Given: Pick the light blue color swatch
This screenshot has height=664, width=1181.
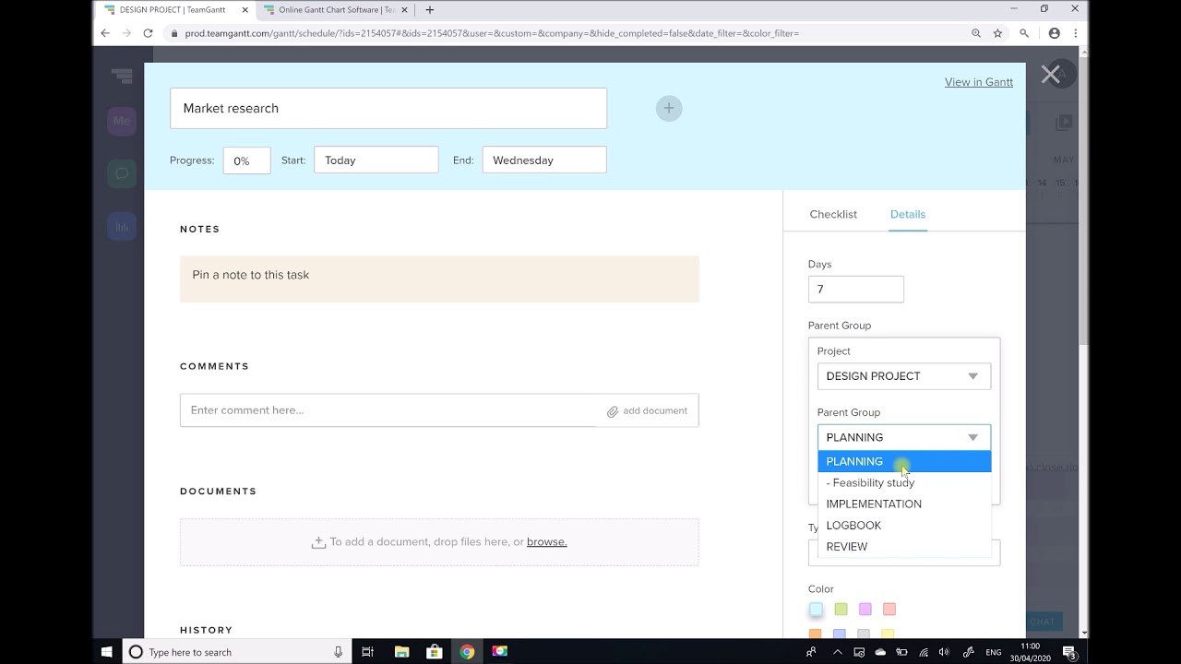Looking at the screenshot, I should pyautogui.click(x=816, y=610).
